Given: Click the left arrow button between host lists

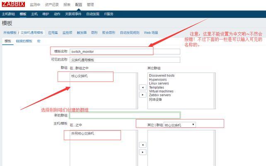Looking at the screenshot, I should pyautogui.click(x=143, y=145).
